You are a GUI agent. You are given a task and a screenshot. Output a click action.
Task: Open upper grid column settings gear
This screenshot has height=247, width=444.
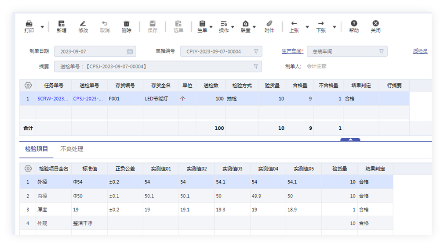pyautogui.click(x=28, y=85)
